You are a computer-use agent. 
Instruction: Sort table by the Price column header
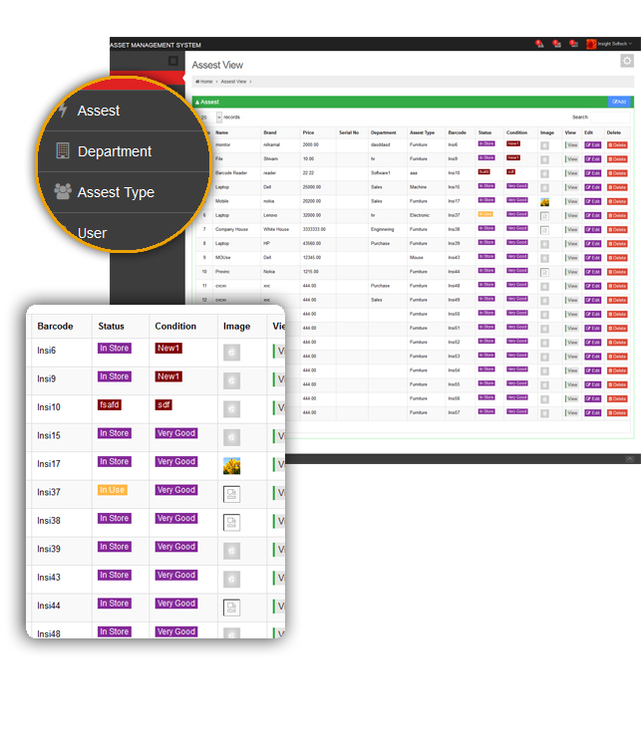click(x=308, y=131)
